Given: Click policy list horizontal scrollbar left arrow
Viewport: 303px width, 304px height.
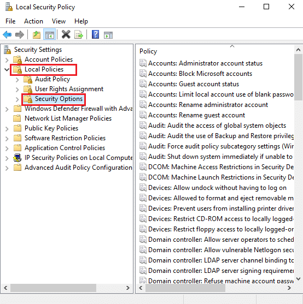Looking at the screenshot, I should click(141, 288).
